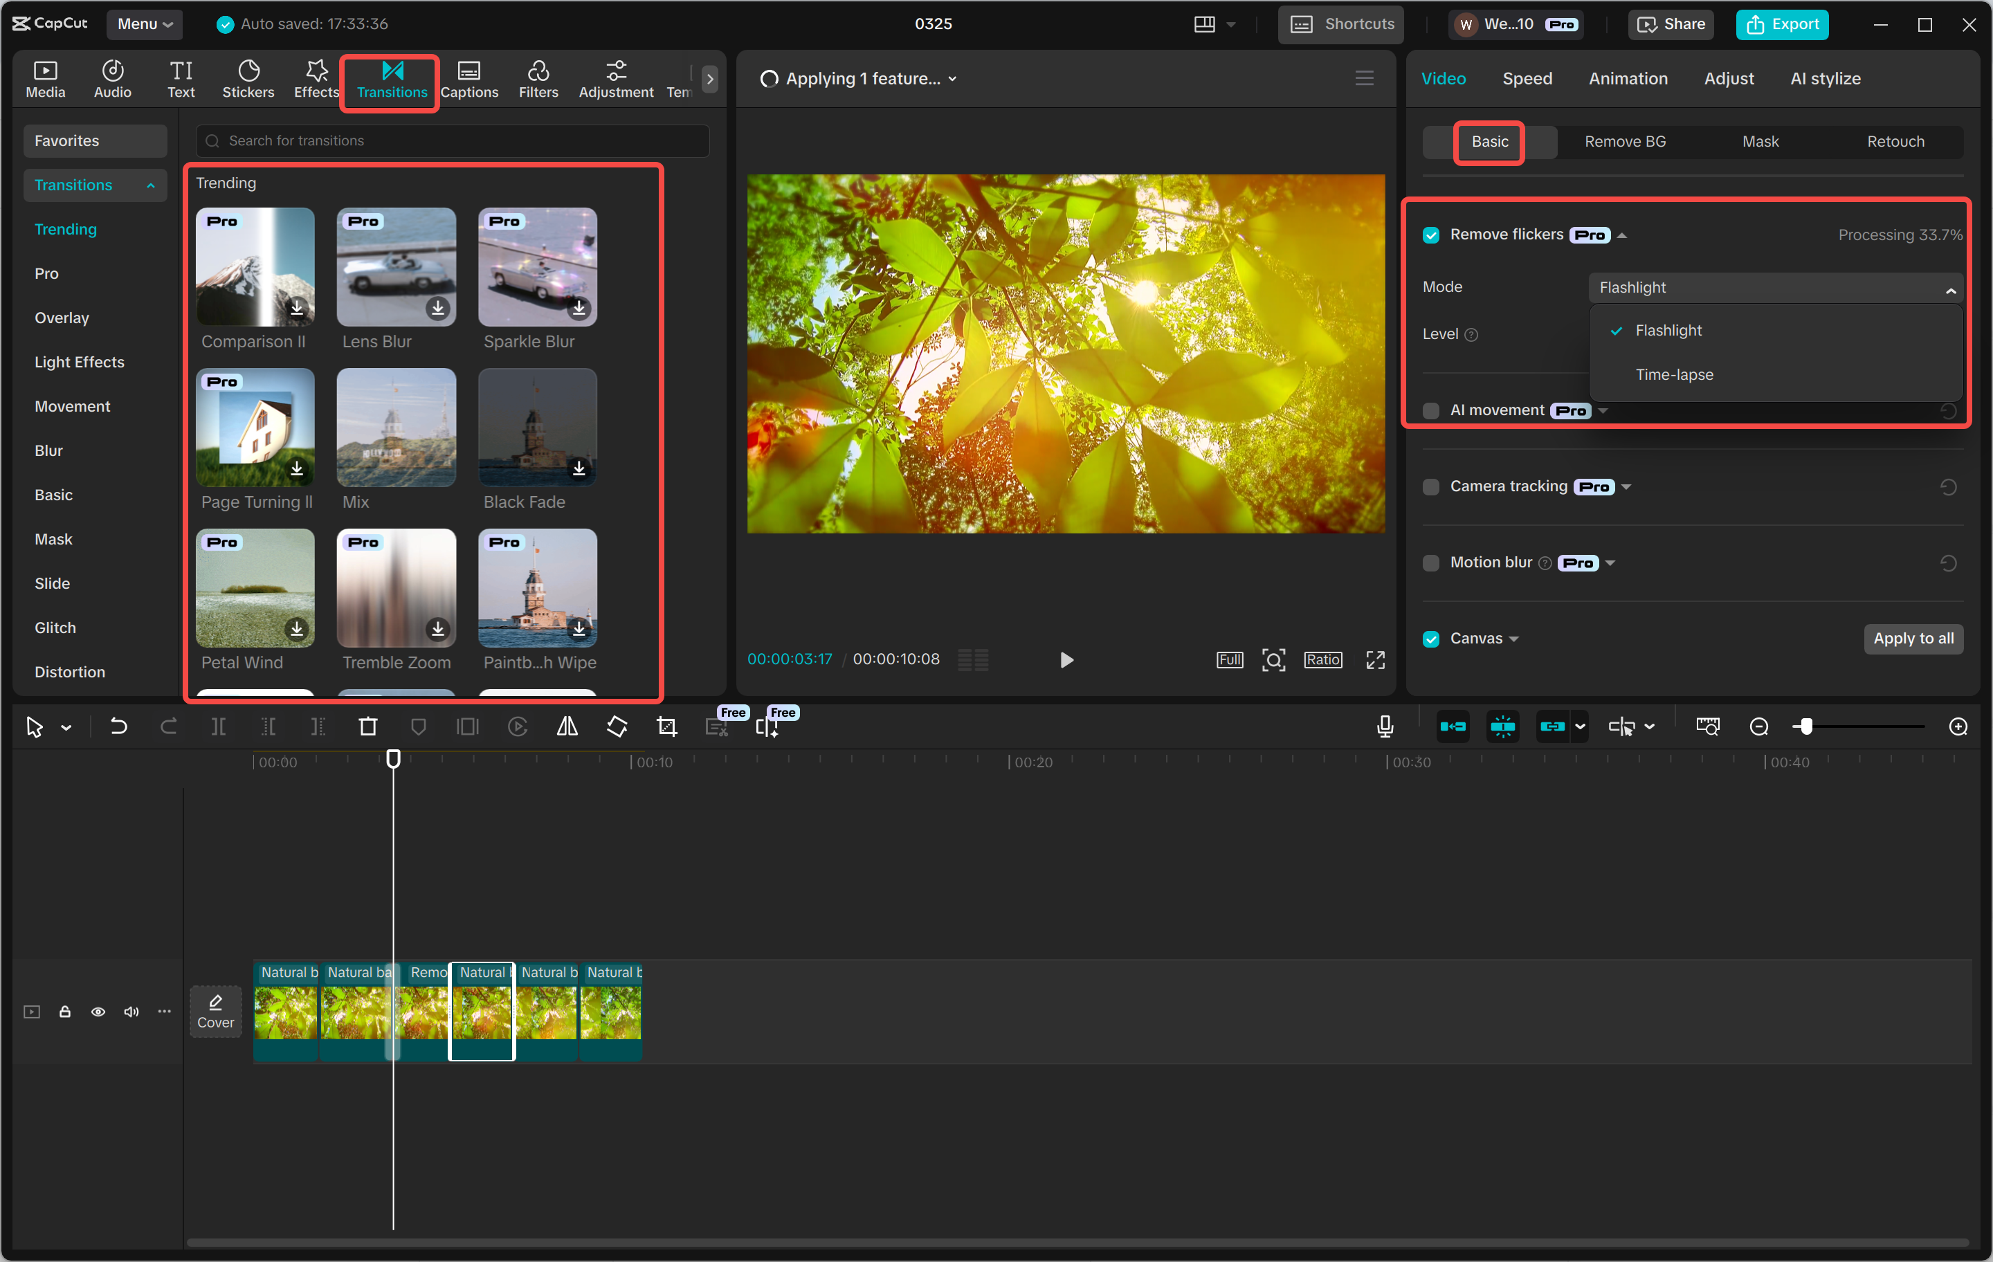
Task: Click the Undo icon in timeline toolbar
Action: tap(118, 726)
